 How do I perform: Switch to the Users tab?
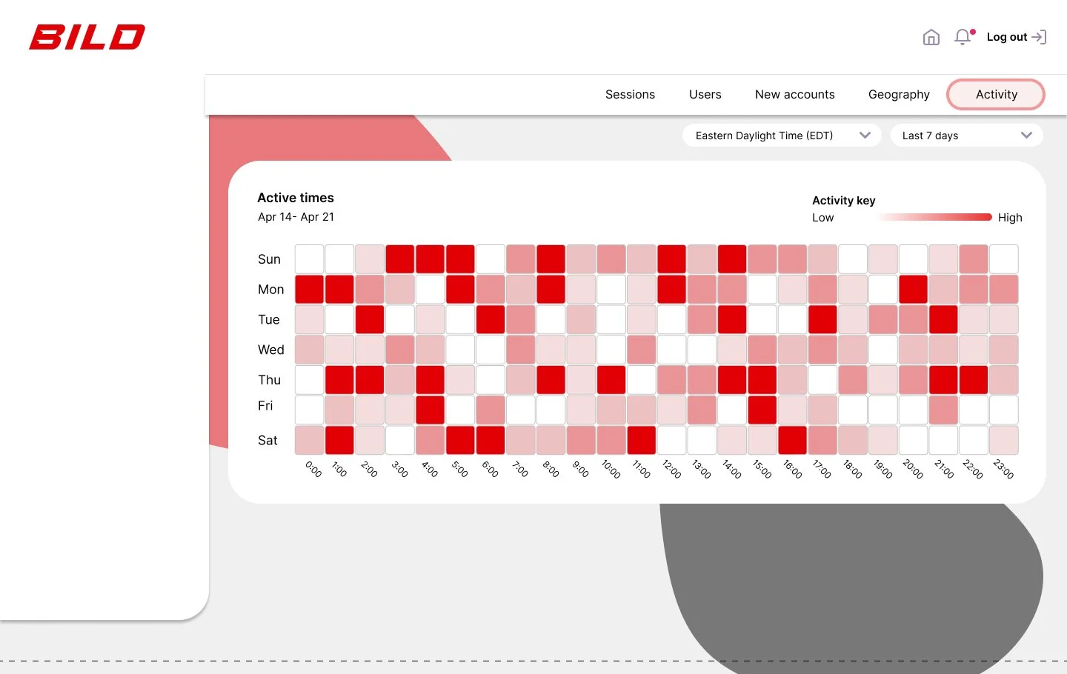click(x=705, y=95)
